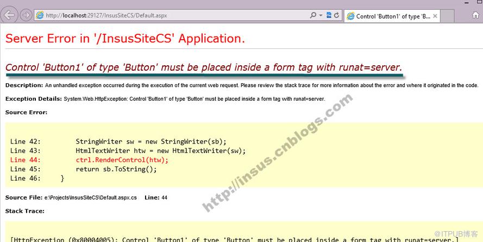This screenshot has width=483, height=242.
Task: Click the browser Forward arrow button
Action: 26,15
